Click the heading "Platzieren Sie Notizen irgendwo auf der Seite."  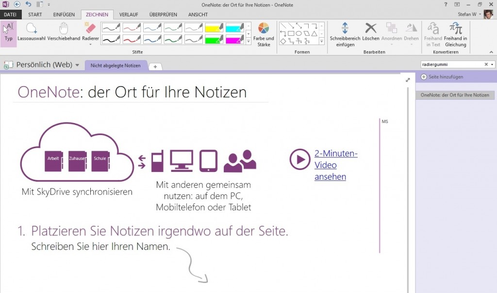160,231
